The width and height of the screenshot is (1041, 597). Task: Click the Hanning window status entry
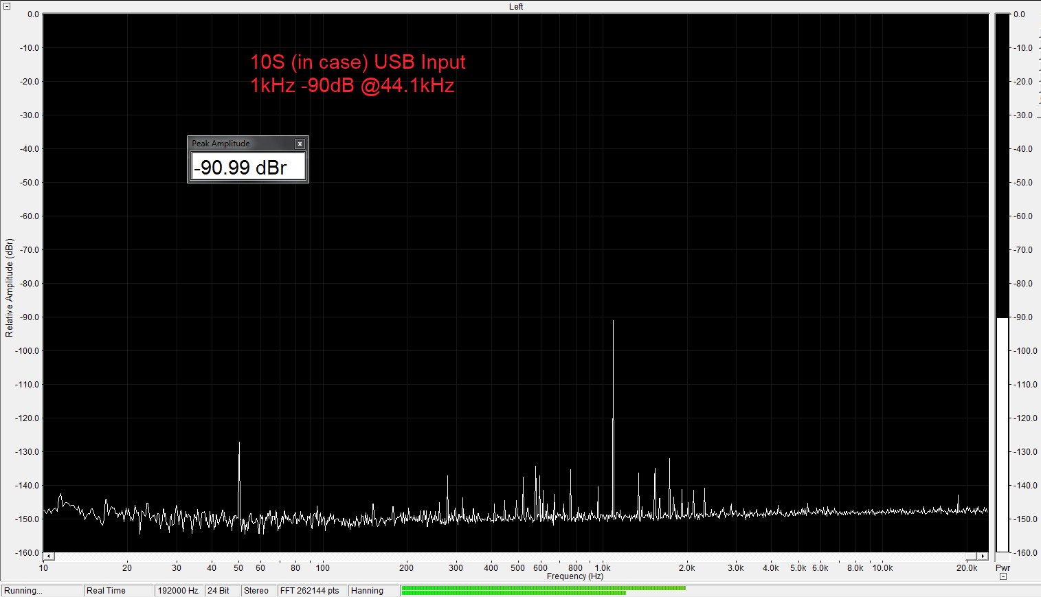372,591
